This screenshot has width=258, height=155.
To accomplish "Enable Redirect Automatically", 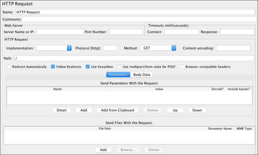I will [x=9, y=67].
